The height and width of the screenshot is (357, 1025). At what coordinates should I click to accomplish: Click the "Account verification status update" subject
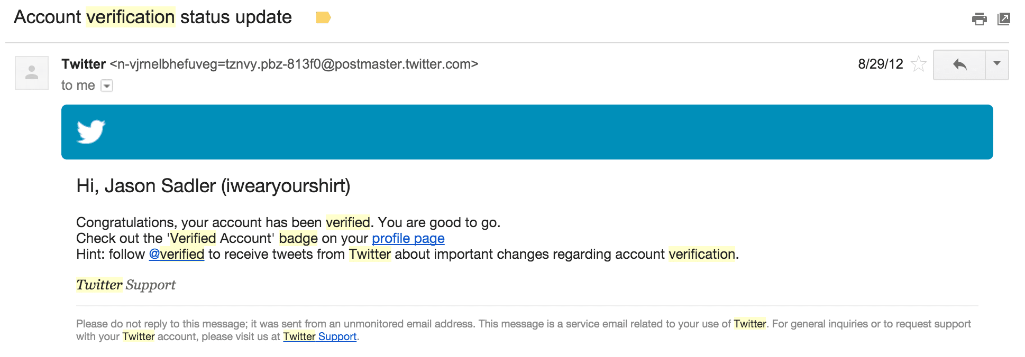(x=153, y=17)
